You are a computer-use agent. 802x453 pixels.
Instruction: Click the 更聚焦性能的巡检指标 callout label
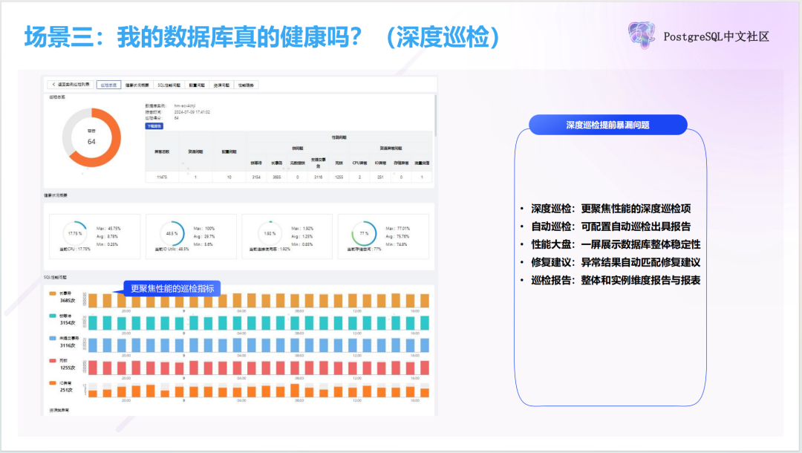[x=172, y=287]
